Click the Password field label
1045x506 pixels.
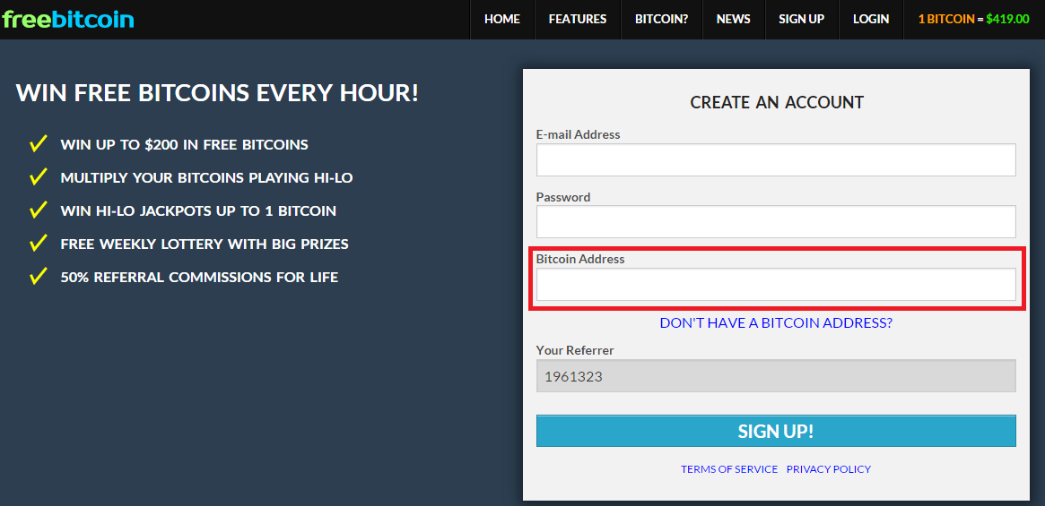[x=563, y=197]
